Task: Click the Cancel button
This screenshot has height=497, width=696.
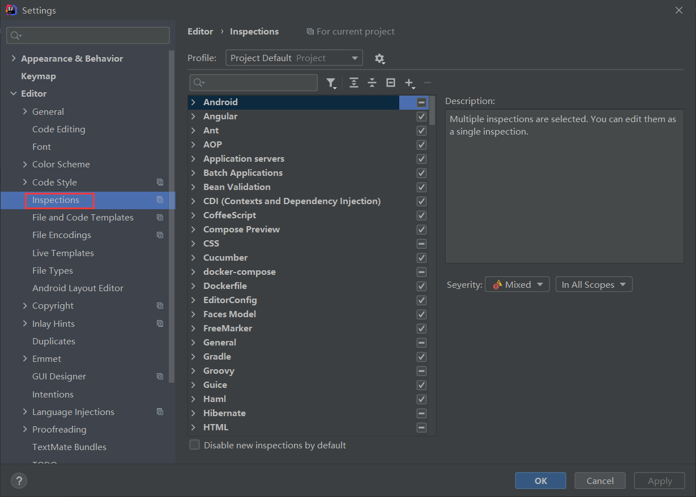Action: tap(600, 481)
